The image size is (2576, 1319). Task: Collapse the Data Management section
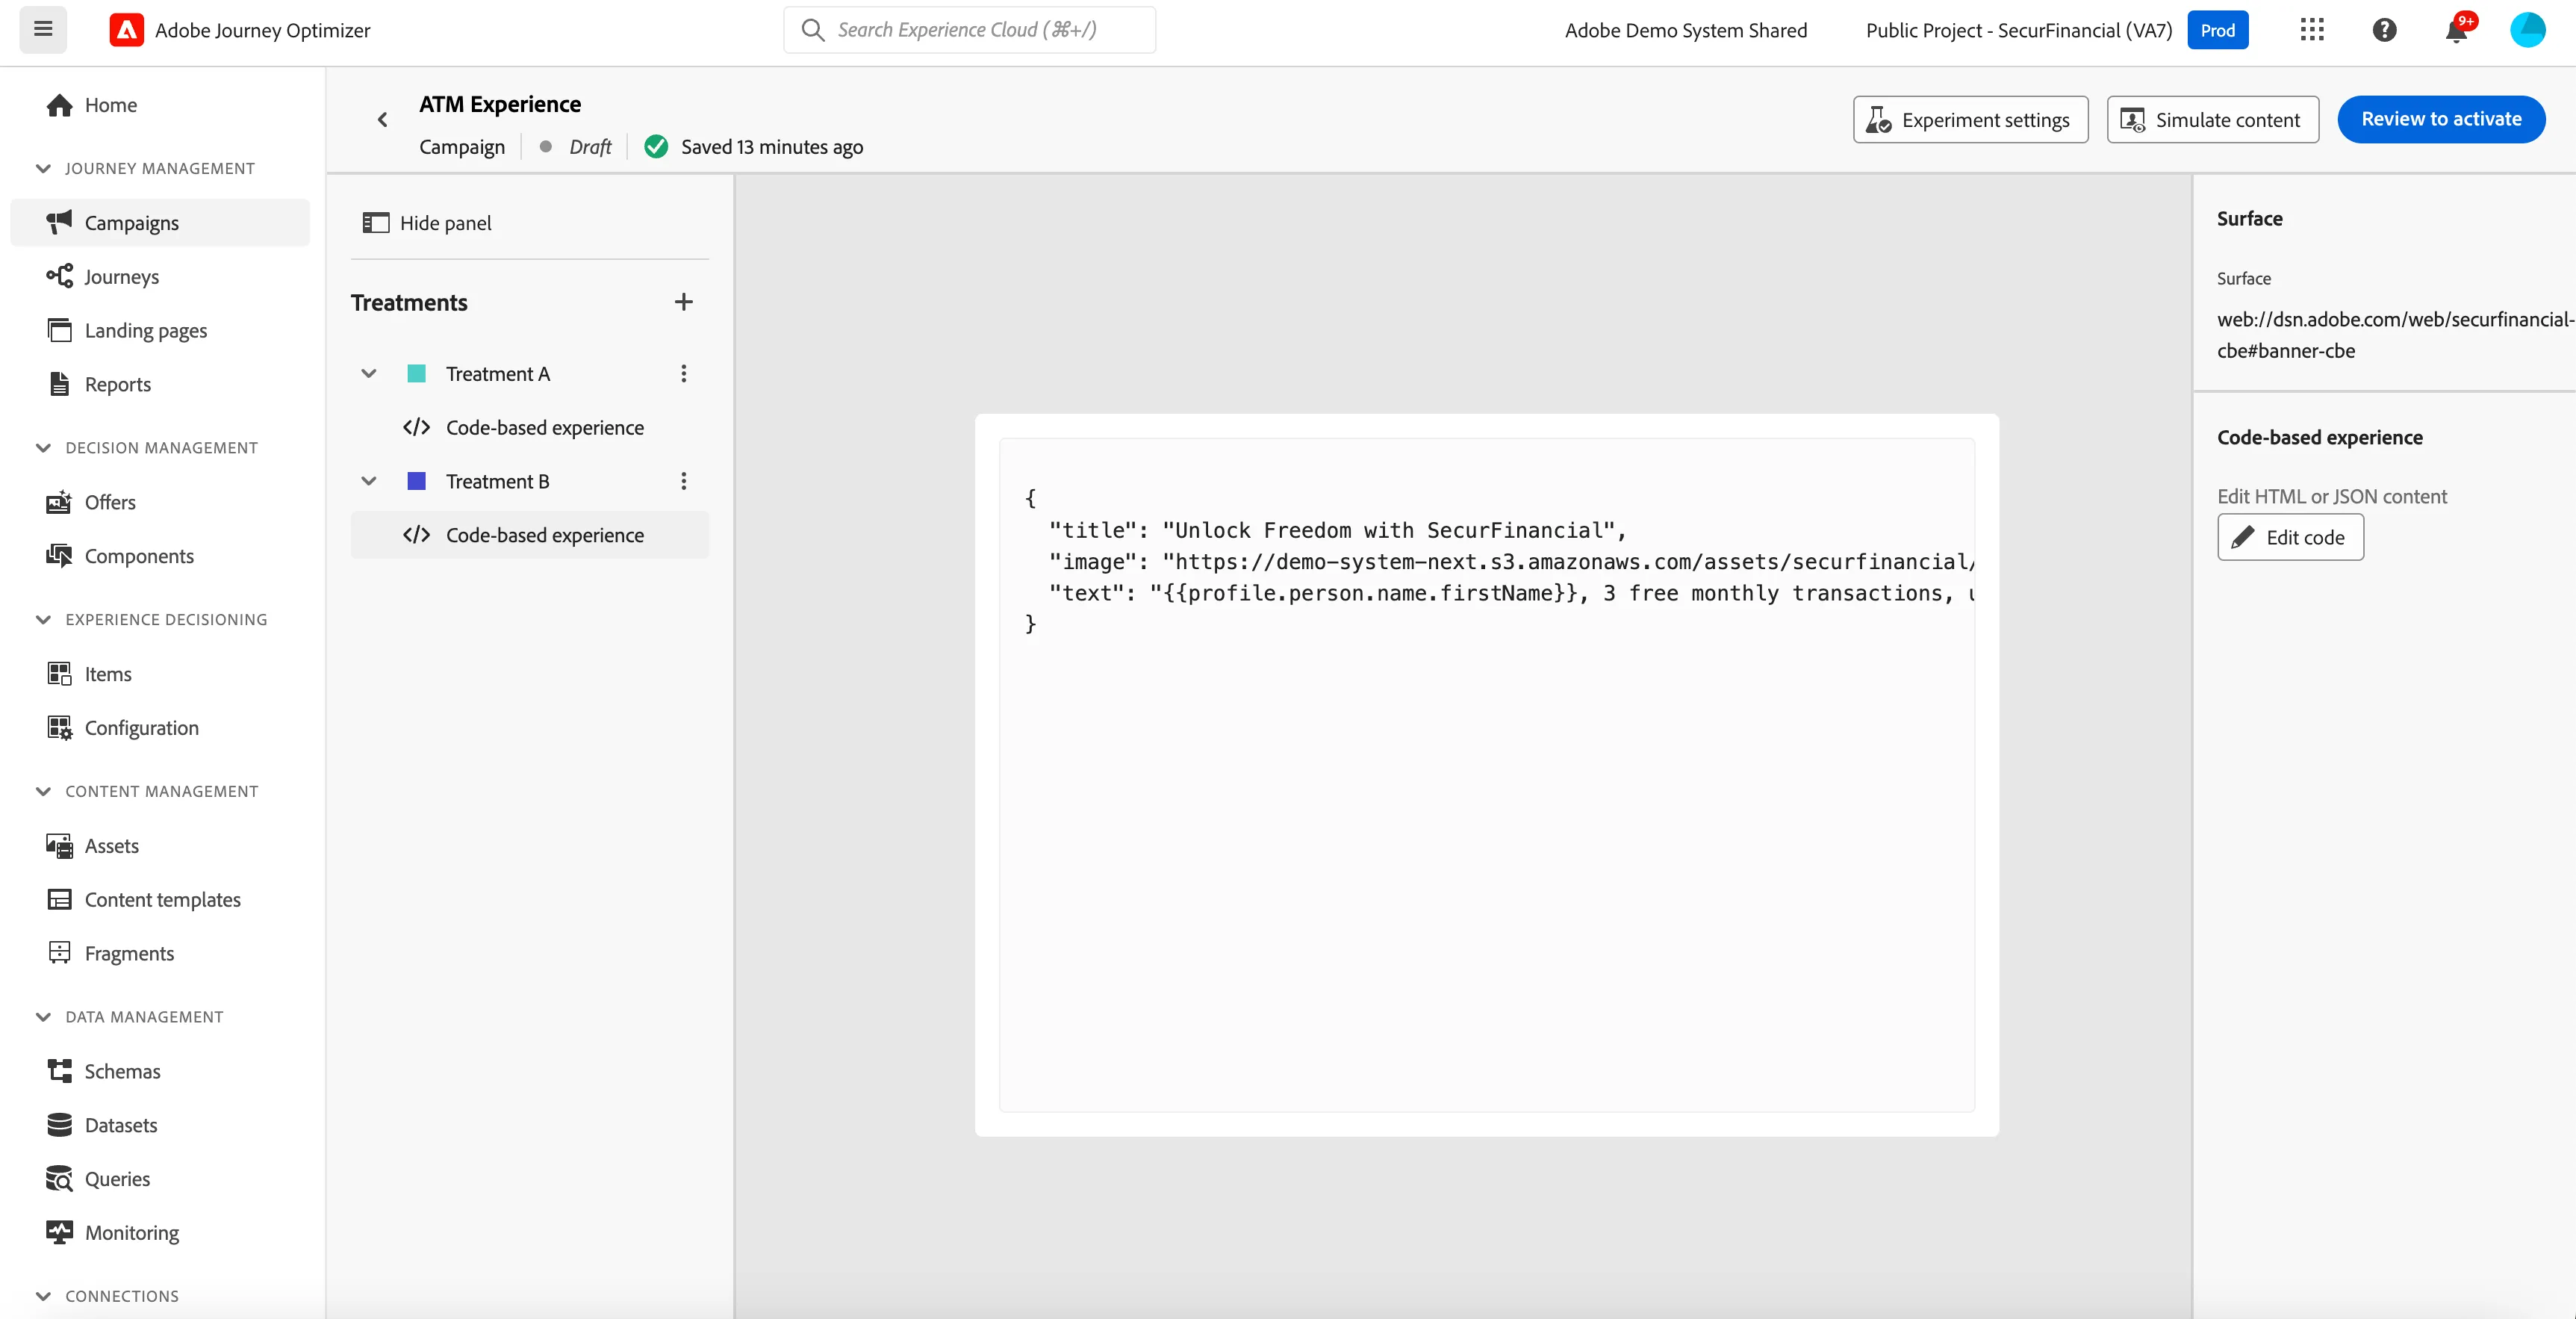pyautogui.click(x=43, y=1017)
